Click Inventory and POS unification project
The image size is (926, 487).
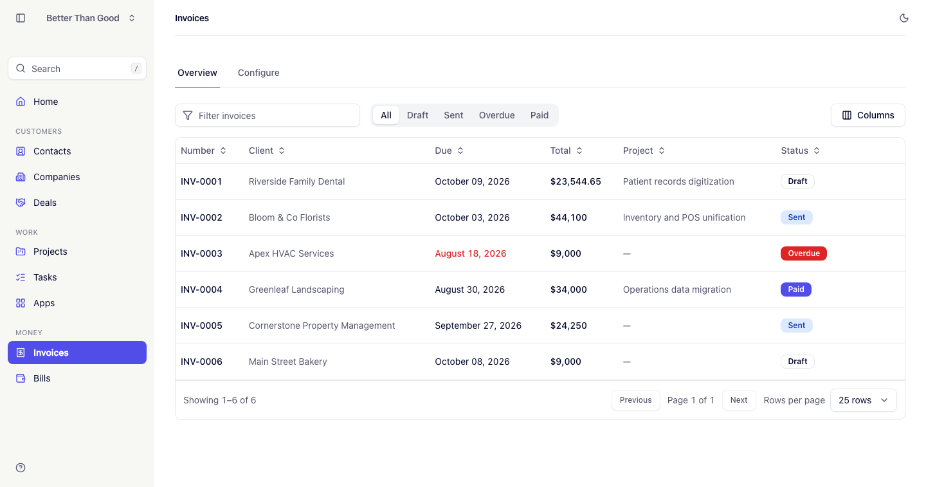684,217
